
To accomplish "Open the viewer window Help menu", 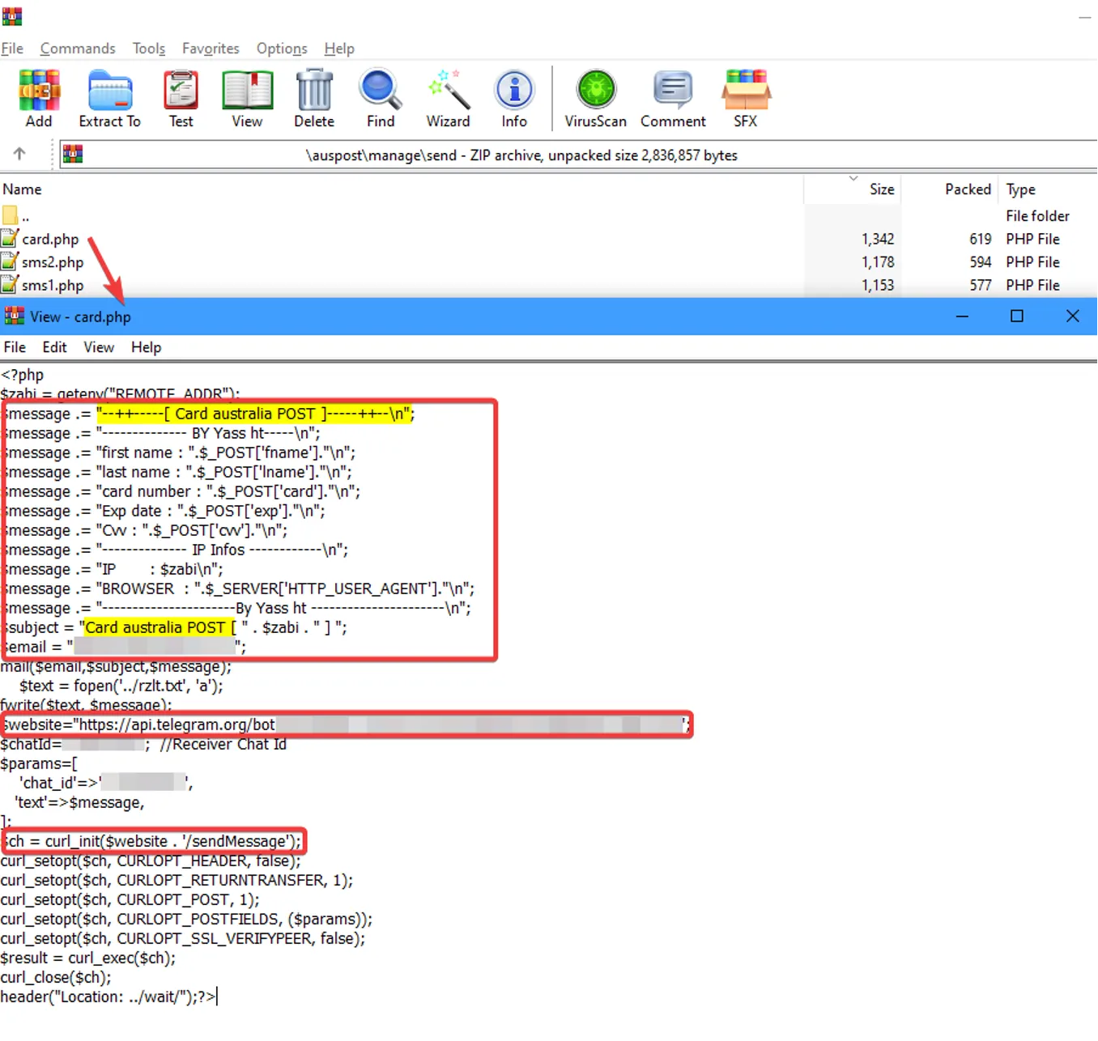I will point(147,347).
